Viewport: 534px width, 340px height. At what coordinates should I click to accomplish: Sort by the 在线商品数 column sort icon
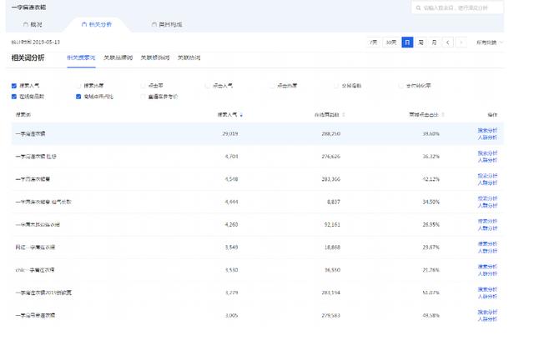[343, 114]
